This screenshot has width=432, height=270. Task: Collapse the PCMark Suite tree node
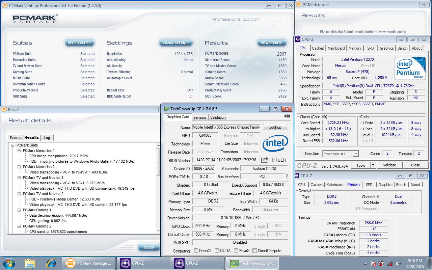pos(13,145)
